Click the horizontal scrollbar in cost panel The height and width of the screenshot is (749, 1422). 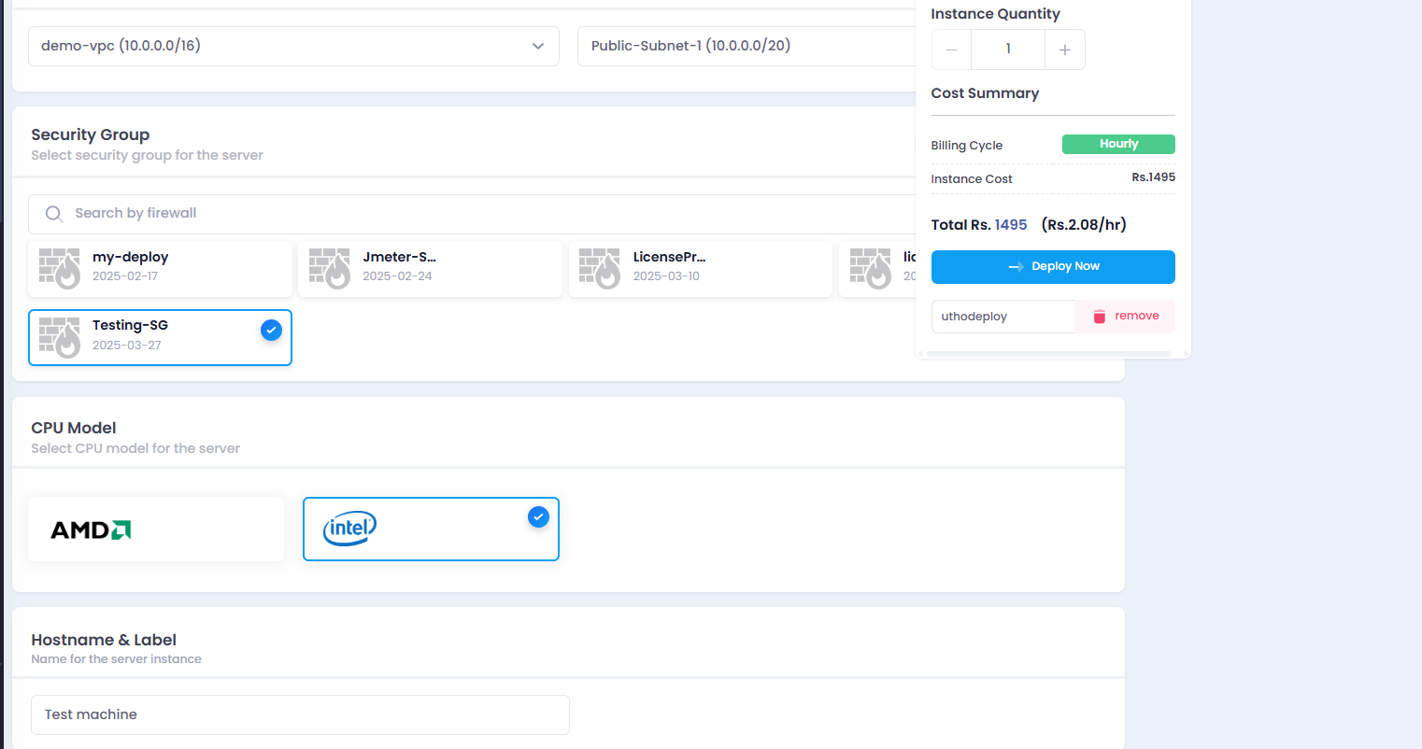[x=1048, y=354]
